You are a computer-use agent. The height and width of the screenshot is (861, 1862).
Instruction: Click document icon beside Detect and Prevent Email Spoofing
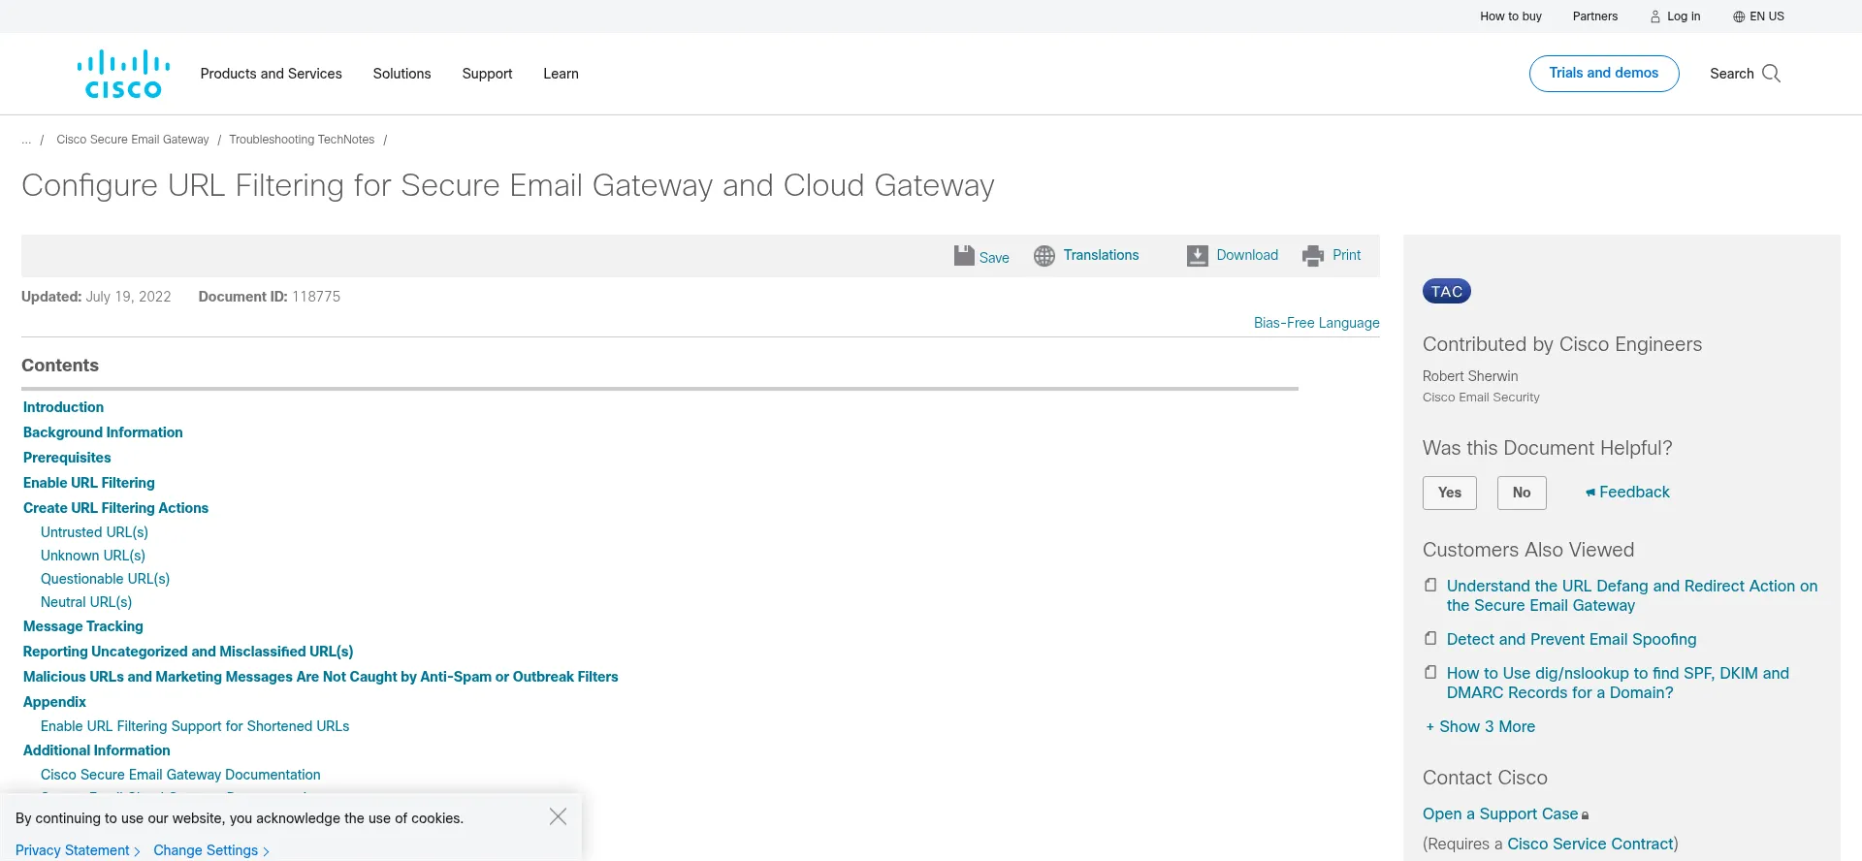coord(1430,638)
